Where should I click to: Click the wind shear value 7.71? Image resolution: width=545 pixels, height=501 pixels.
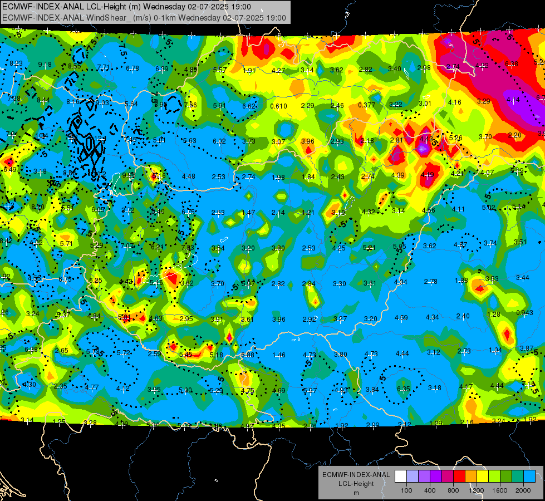pyautogui.click(x=104, y=67)
